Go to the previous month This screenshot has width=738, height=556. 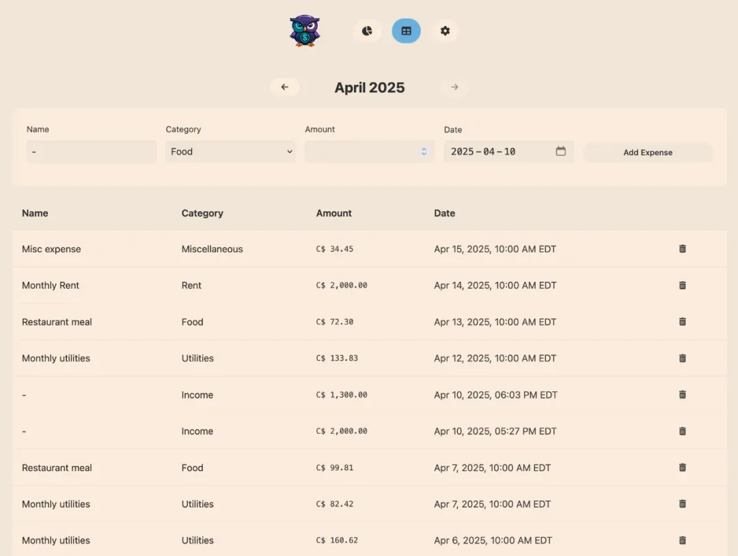pyautogui.click(x=284, y=87)
